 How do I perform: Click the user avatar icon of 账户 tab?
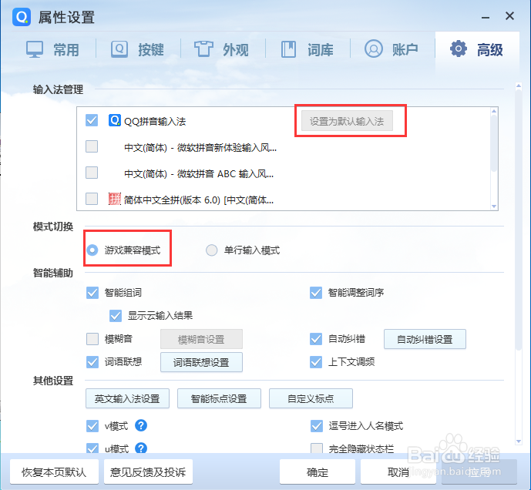click(374, 49)
